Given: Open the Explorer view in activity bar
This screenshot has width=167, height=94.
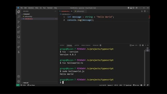Looking at the screenshot, I should (x=19, y=12).
